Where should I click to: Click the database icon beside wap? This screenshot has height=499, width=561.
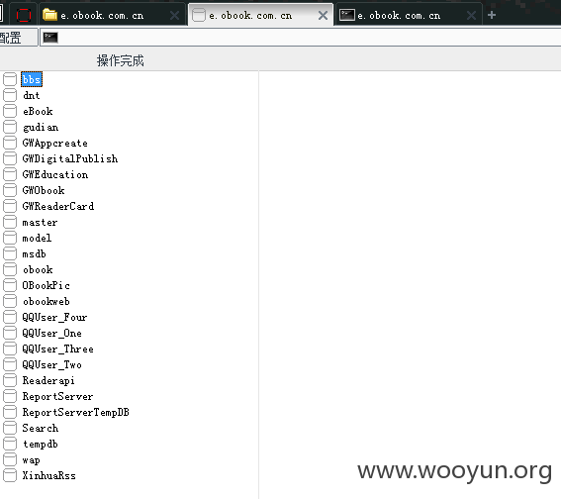point(10,459)
